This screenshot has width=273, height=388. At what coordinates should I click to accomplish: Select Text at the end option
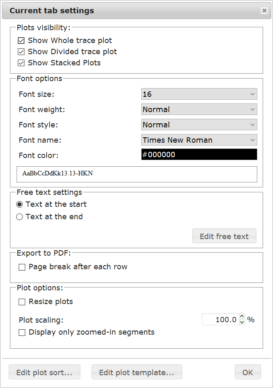(x=19, y=217)
